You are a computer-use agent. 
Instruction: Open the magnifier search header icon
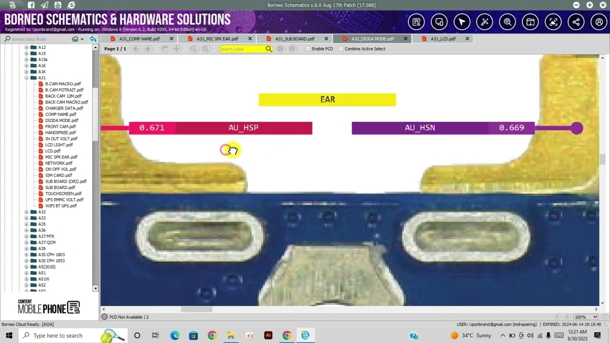pyautogui.click(x=508, y=22)
